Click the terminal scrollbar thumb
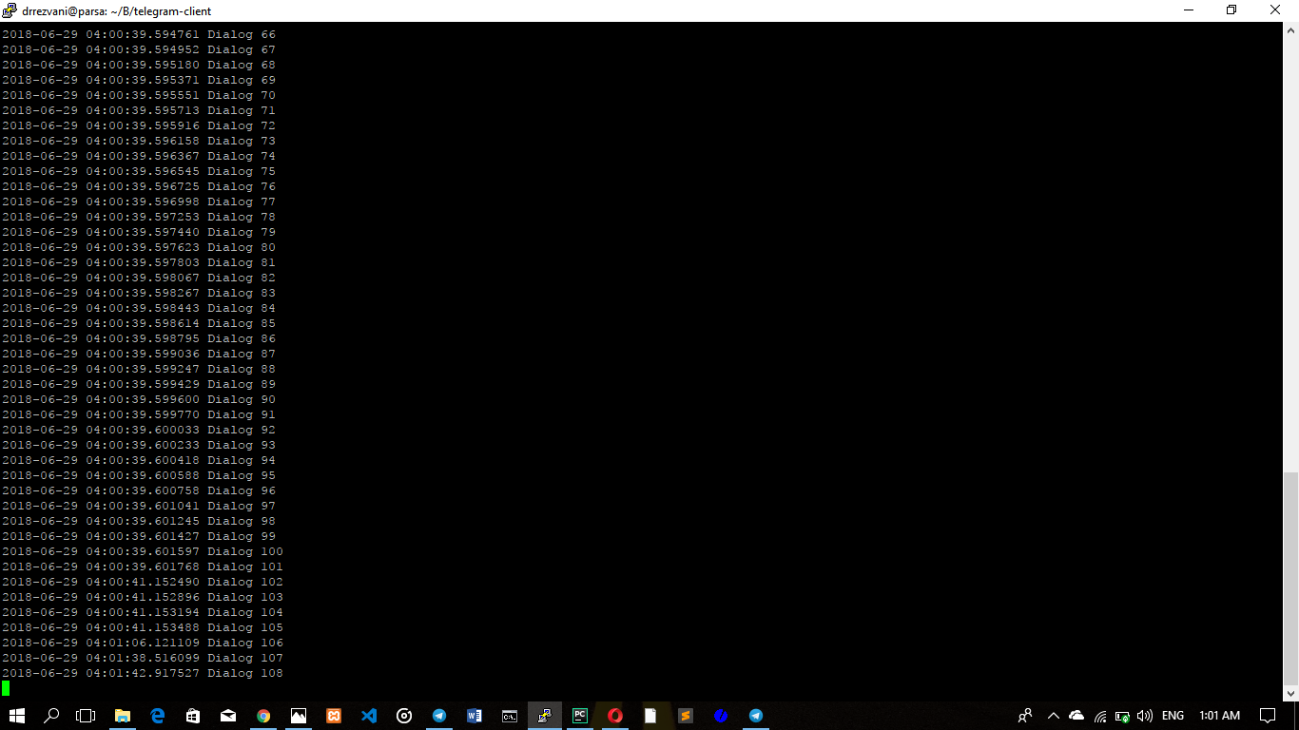Screen dimensions: 1299x730 coord(1290,578)
